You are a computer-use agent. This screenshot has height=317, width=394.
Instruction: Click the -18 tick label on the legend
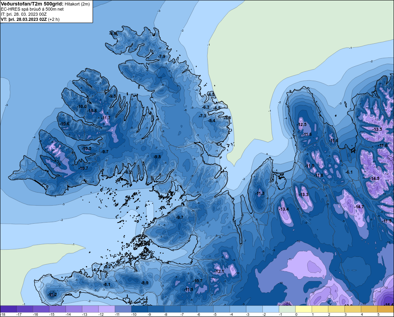coord(3,315)
